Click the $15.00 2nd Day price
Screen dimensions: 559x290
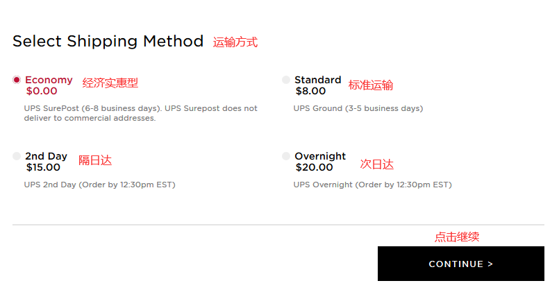coord(44,167)
